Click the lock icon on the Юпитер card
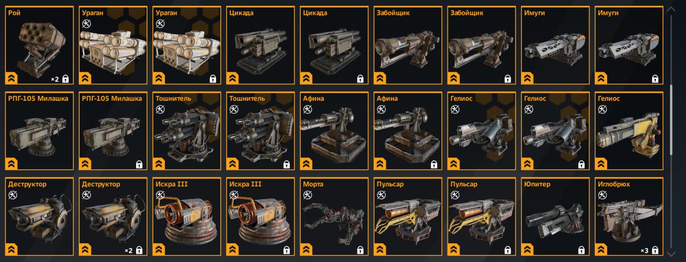Screen dimensions: 686x262 pyautogui.click(x=581, y=250)
